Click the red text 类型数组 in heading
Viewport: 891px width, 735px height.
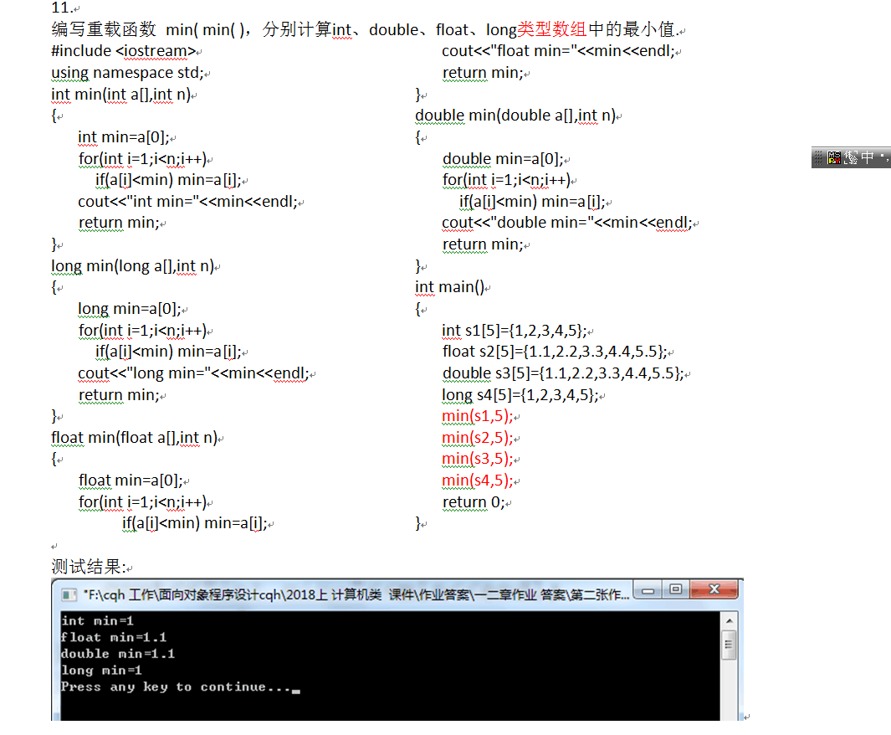(552, 30)
